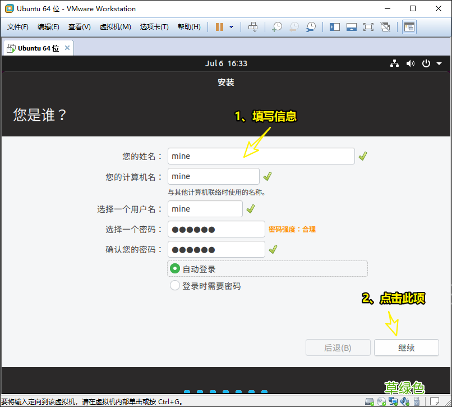The height and width of the screenshot is (407, 452).
Task: Send Ctrl+Alt+Del to virtual machine
Action: [253, 27]
